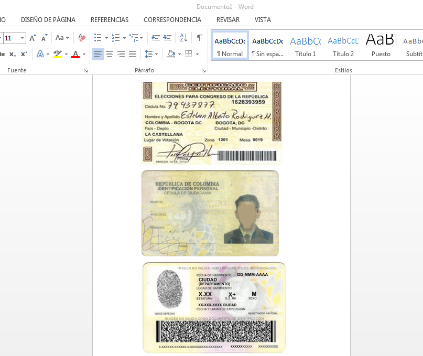Switch to REVISAR tab
This screenshot has height=356, width=423.
tap(228, 20)
